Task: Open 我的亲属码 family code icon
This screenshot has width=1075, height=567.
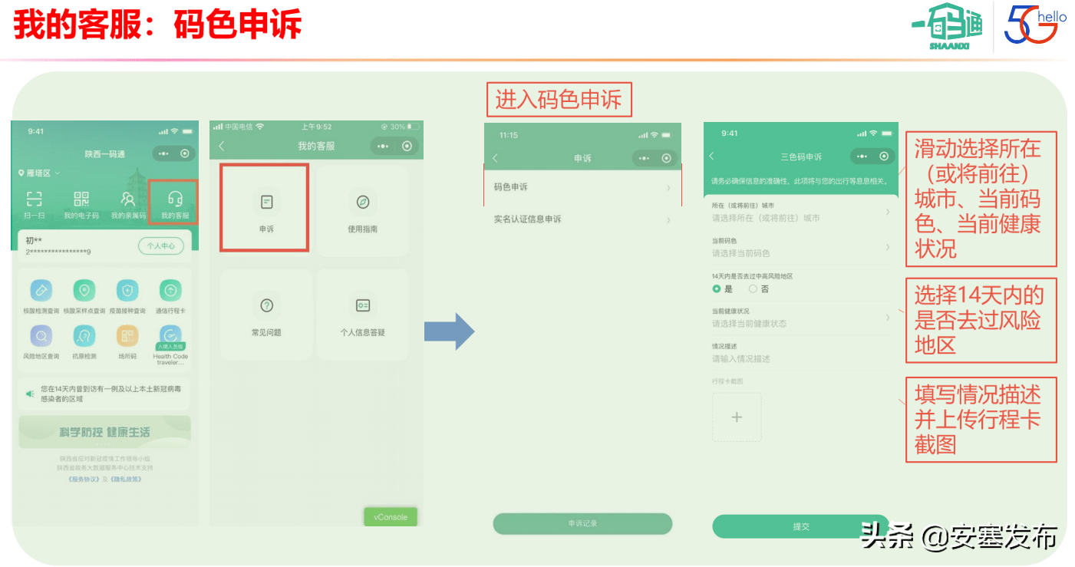Action: [x=128, y=199]
